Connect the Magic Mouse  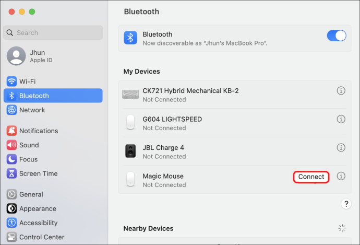(311, 177)
